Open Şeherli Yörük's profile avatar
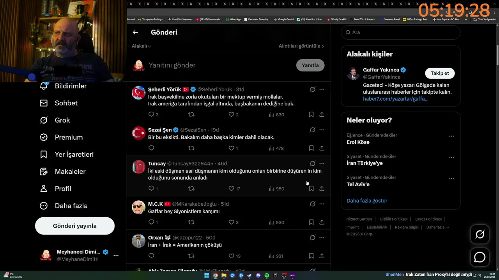499x280 pixels. pos(138,93)
